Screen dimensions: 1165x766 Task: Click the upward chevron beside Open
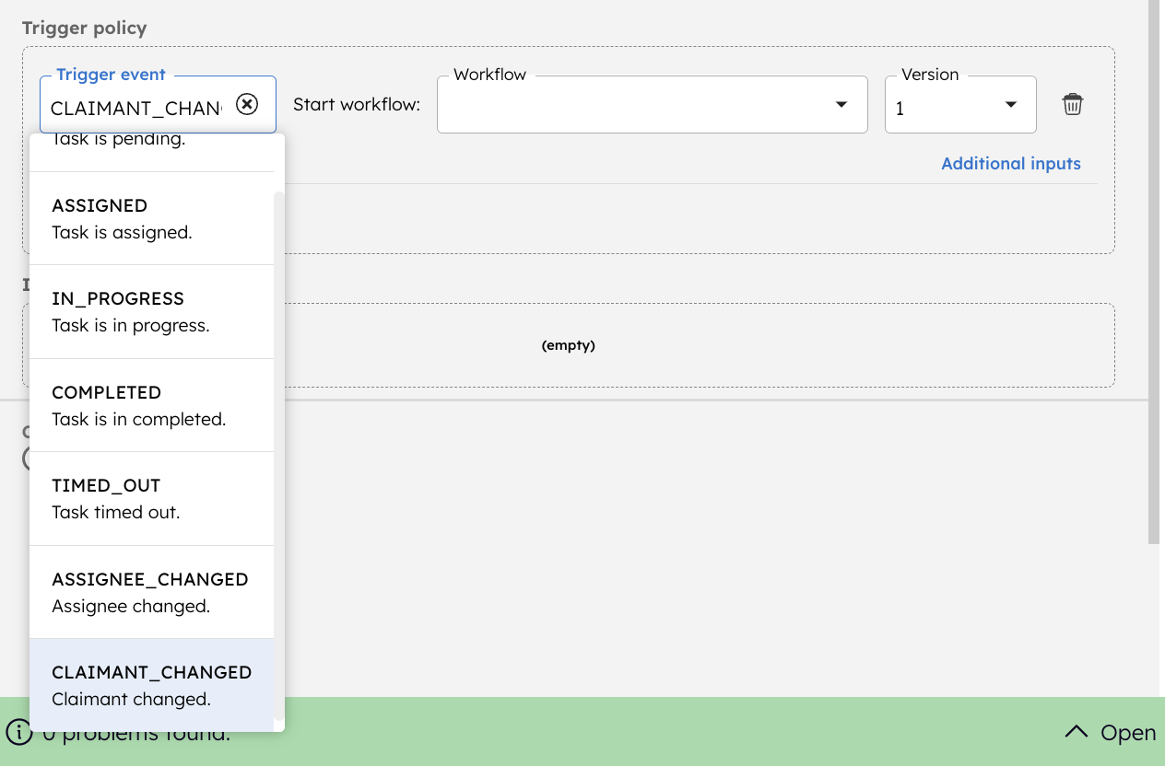click(x=1076, y=732)
